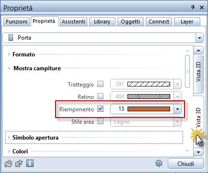
Task: Click the orange fill color 13 swatch
Action: tap(149, 109)
